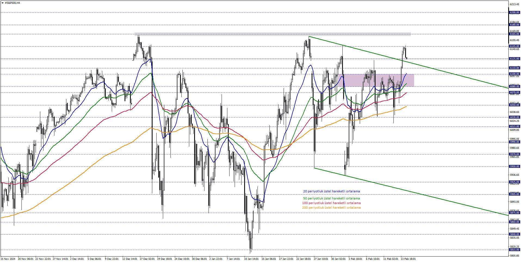The height and width of the screenshot is (262, 521).
Task: Select the 6100.00 price level label
Action: click(514, 74)
